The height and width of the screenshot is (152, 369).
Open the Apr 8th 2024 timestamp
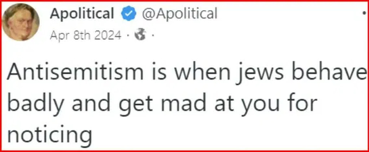[x=85, y=35]
